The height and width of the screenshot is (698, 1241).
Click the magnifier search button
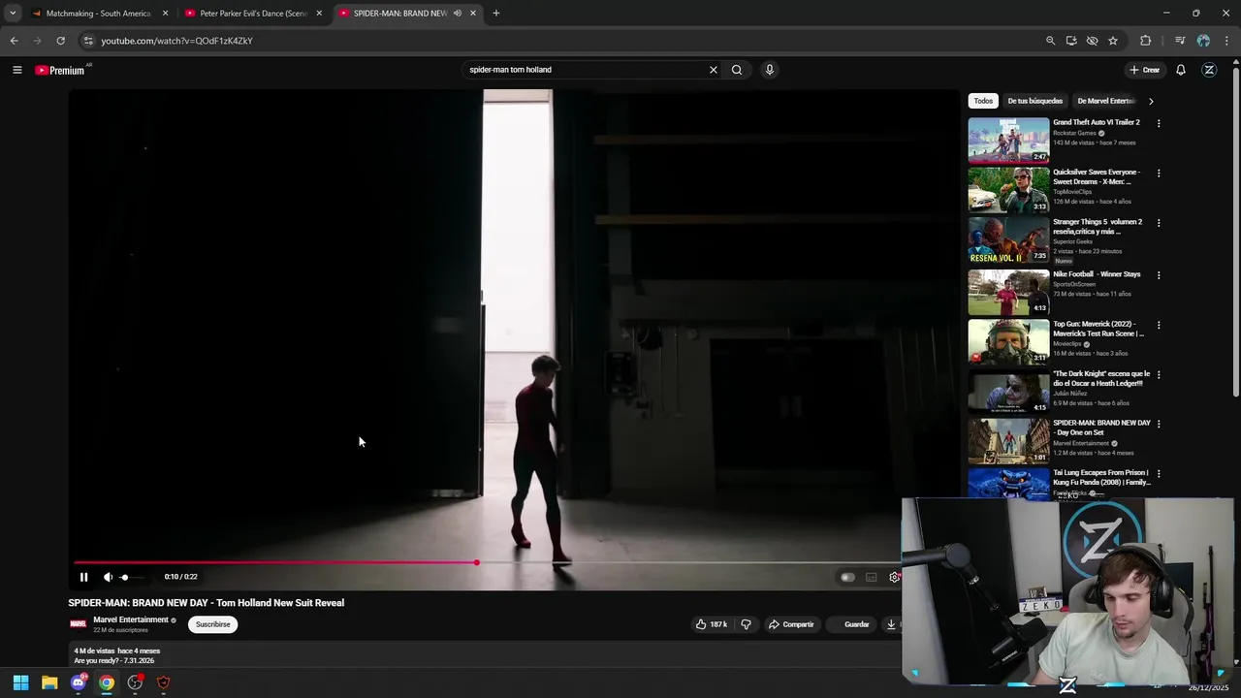pos(737,70)
